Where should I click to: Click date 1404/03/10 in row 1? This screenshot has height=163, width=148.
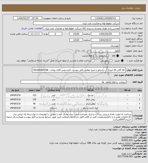(15, 95)
